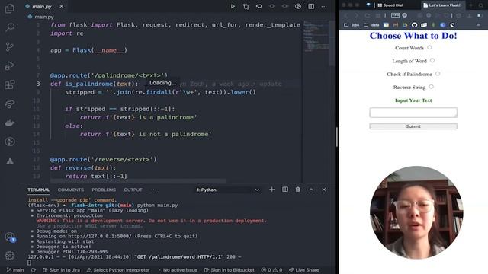Open Run and Debug view

pyautogui.click(x=10, y=66)
